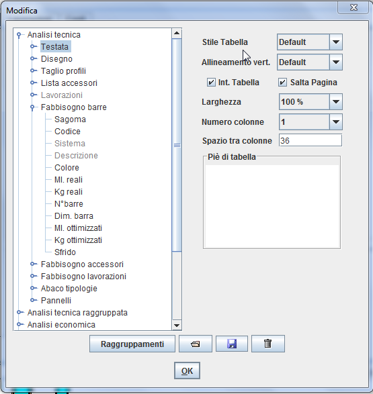Viewport: 373px width, 394px height.
Task: Click the floppy disk save icon
Action: [x=232, y=344]
